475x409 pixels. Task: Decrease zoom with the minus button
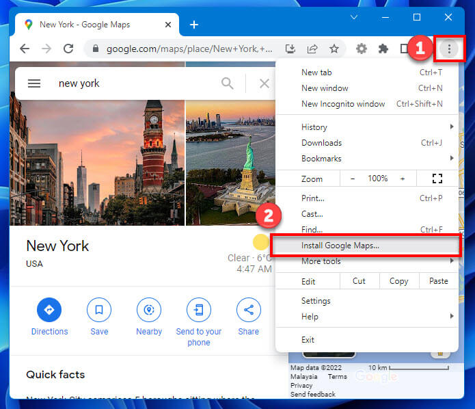pos(353,179)
